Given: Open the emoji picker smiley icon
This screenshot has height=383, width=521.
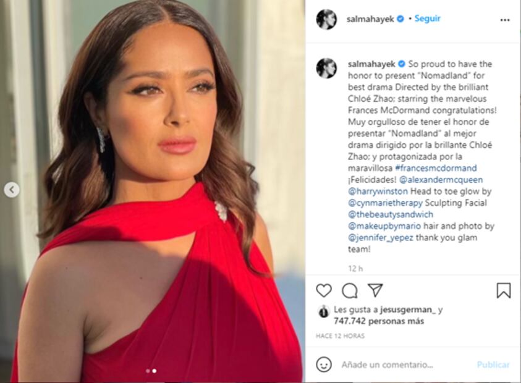Looking at the screenshot, I should click(x=324, y=364).
